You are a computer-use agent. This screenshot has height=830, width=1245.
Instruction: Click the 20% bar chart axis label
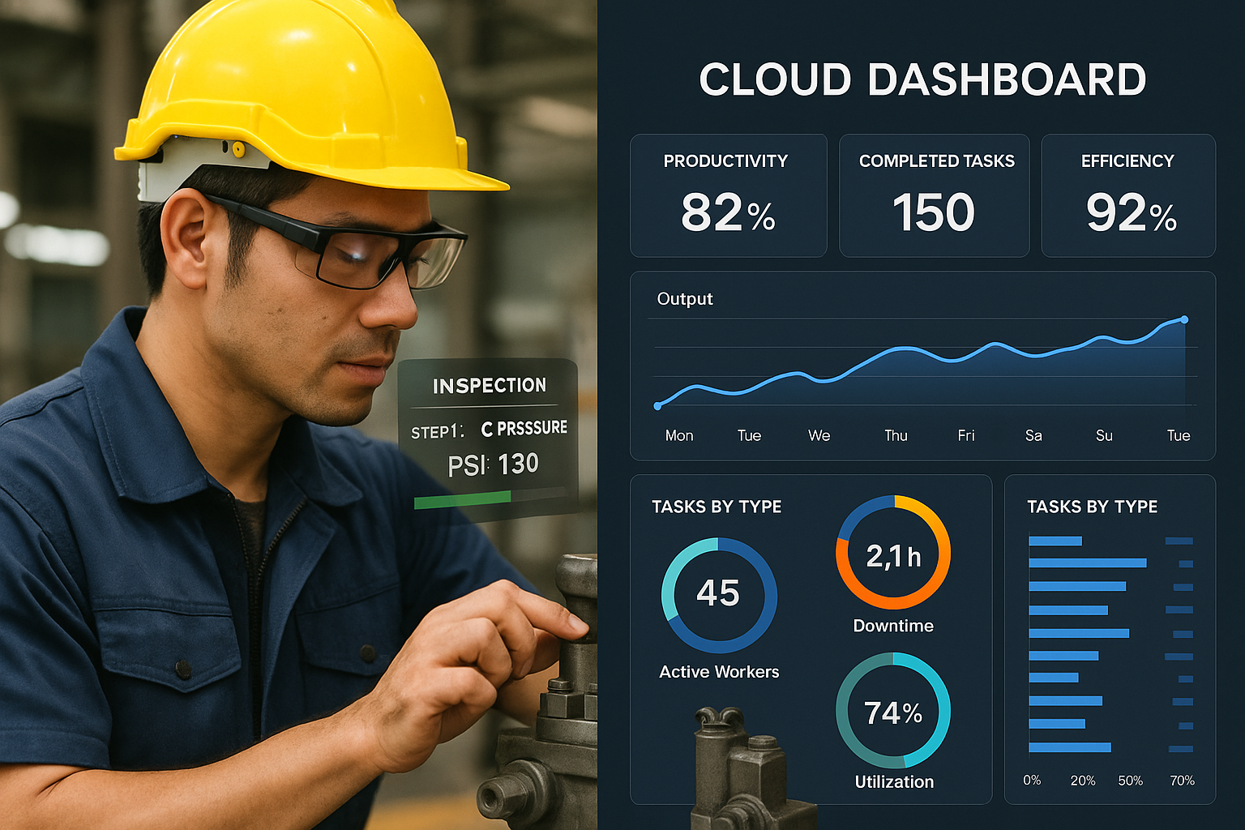pos(1083,781)
